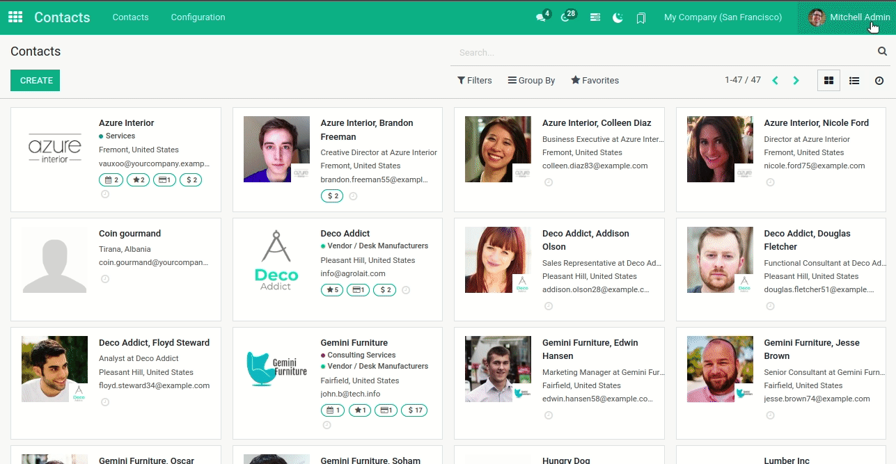896x464 pixels.
Task: Click the activity clock on Deco Addict card
Action: [x=406, y=290]
